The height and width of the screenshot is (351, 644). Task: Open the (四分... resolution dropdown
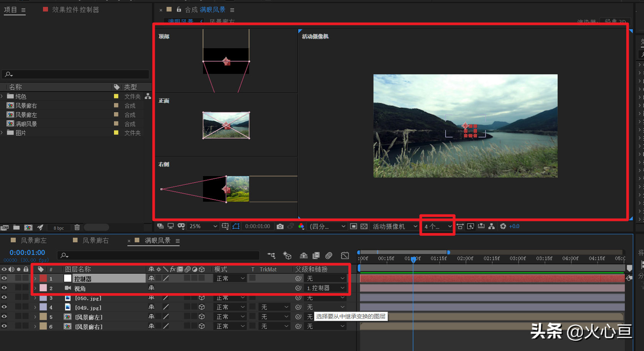pyautogui.click(x=328, y=226)
